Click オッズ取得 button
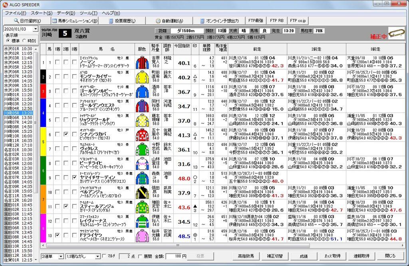This screenshot has height=266, width=409. click(x=332, y=256)
